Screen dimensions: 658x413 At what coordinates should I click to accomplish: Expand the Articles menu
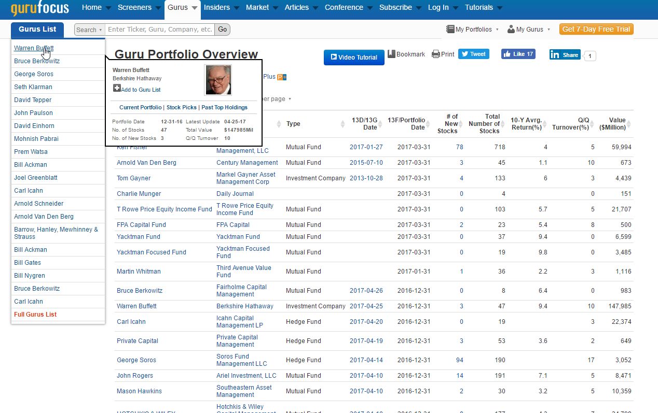tap(301, 8)
